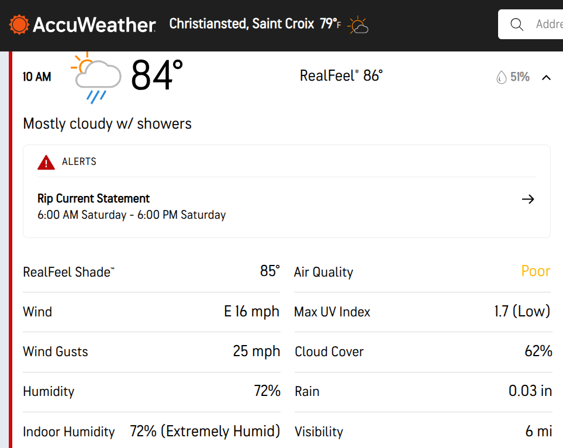Click the AccuWeather wordmark to go home

click(94, 25)
